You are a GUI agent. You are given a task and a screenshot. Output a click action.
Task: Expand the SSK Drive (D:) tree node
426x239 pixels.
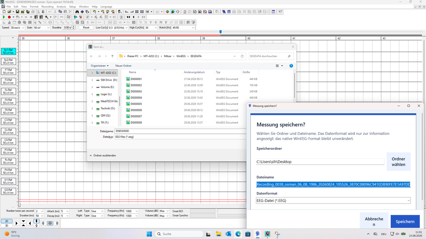tap(92, 80)
